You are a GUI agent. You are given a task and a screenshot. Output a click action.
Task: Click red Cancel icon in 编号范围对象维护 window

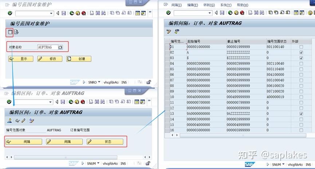(83, 13)
